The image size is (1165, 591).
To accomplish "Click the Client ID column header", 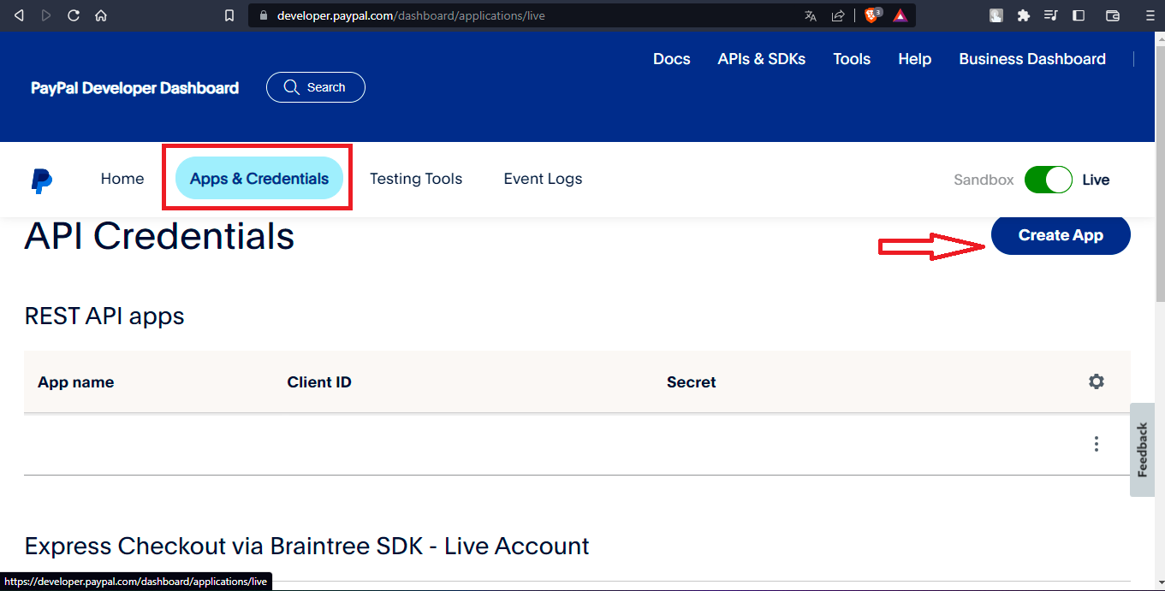I will [x=319, y=382].
